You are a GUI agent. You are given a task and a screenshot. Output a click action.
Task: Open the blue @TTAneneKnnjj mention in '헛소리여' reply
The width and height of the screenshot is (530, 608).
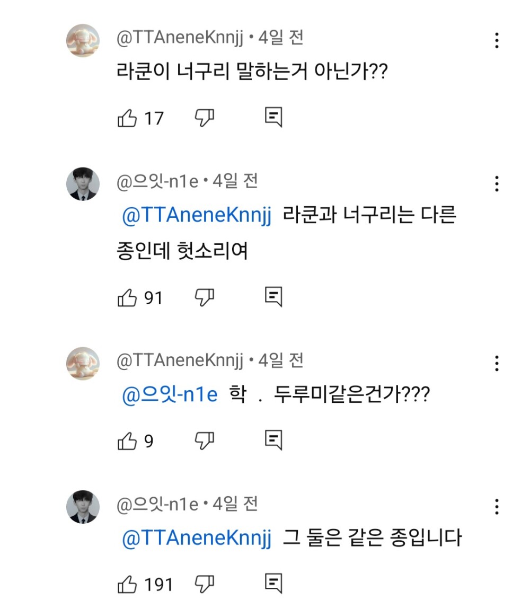[x=197, y=216]
